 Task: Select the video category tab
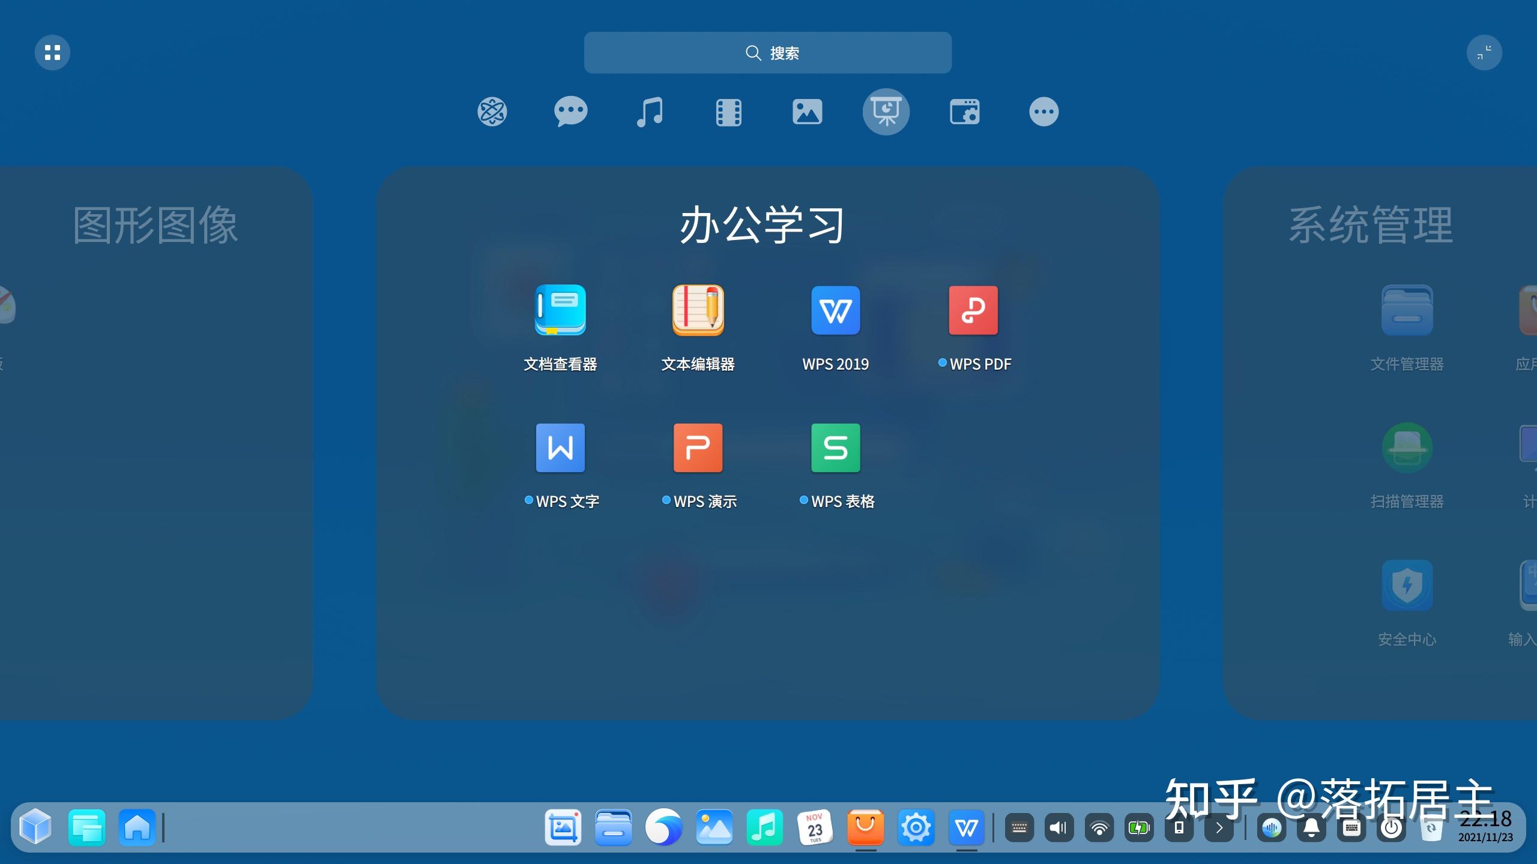(x=729, y=112)
